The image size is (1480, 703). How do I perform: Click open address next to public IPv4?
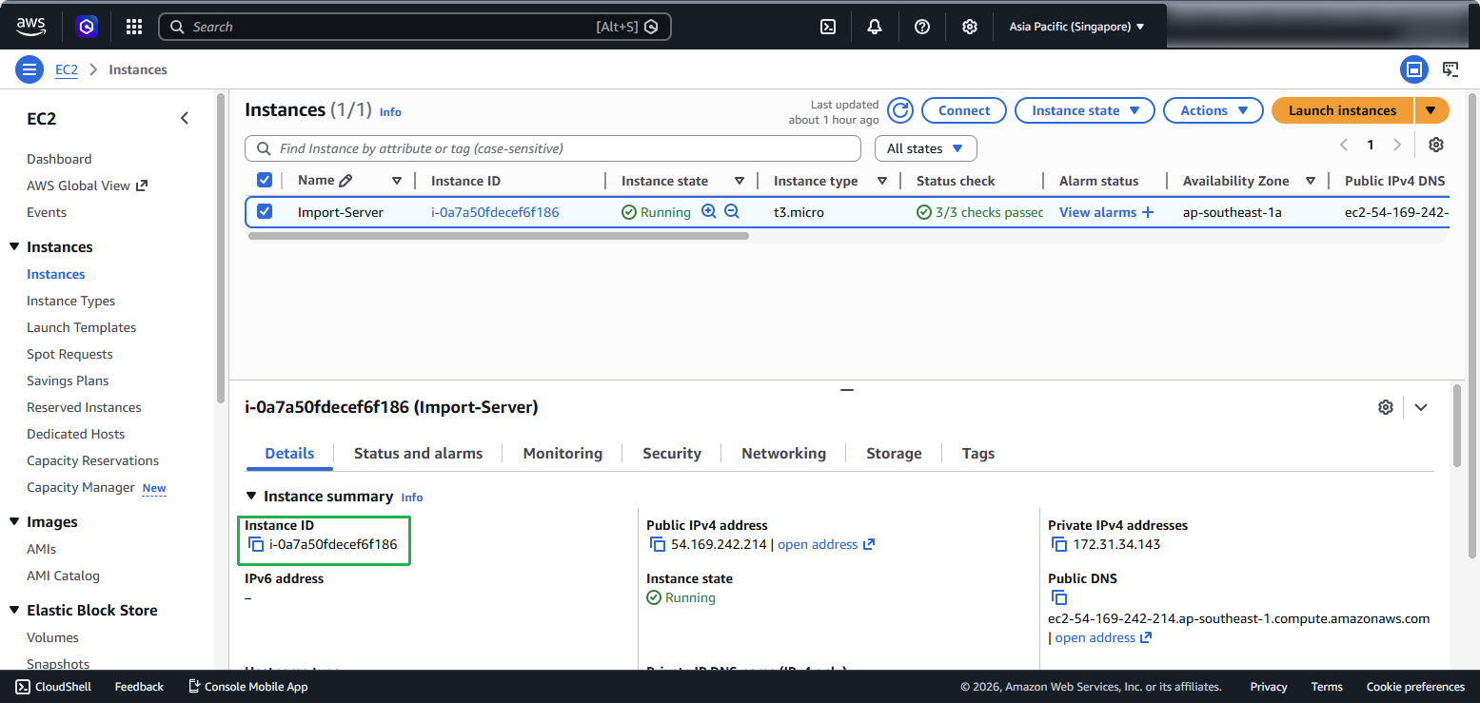[818, 544]
